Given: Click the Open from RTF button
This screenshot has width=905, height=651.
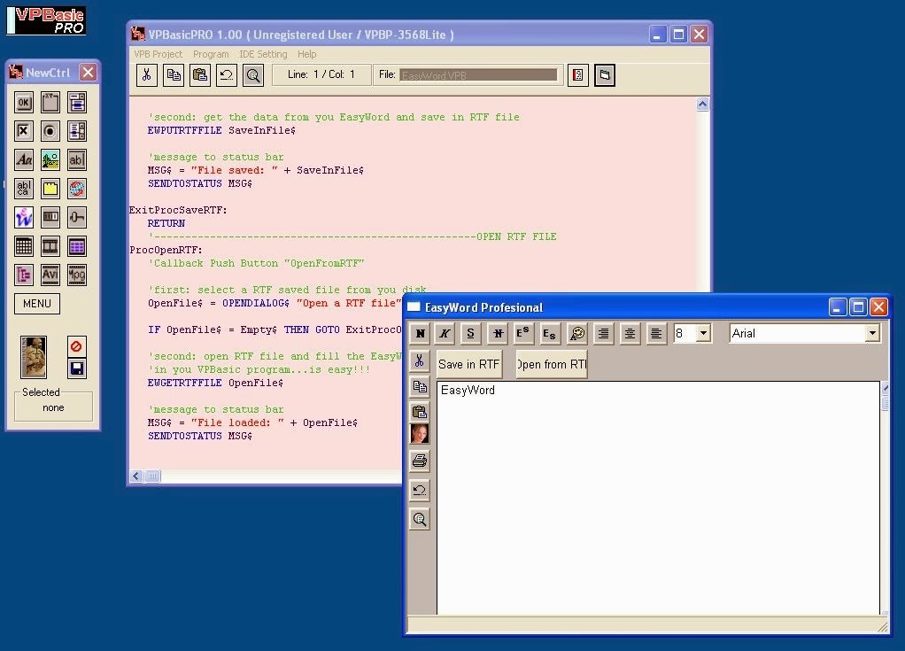Looking at the screenshot, I should [x=550, y=363].
